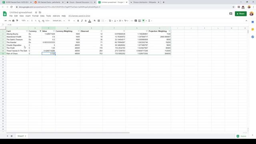Viewport: 256px width, 144px height.
Task: Open the Value column filter button
Action: coord(54,31)
